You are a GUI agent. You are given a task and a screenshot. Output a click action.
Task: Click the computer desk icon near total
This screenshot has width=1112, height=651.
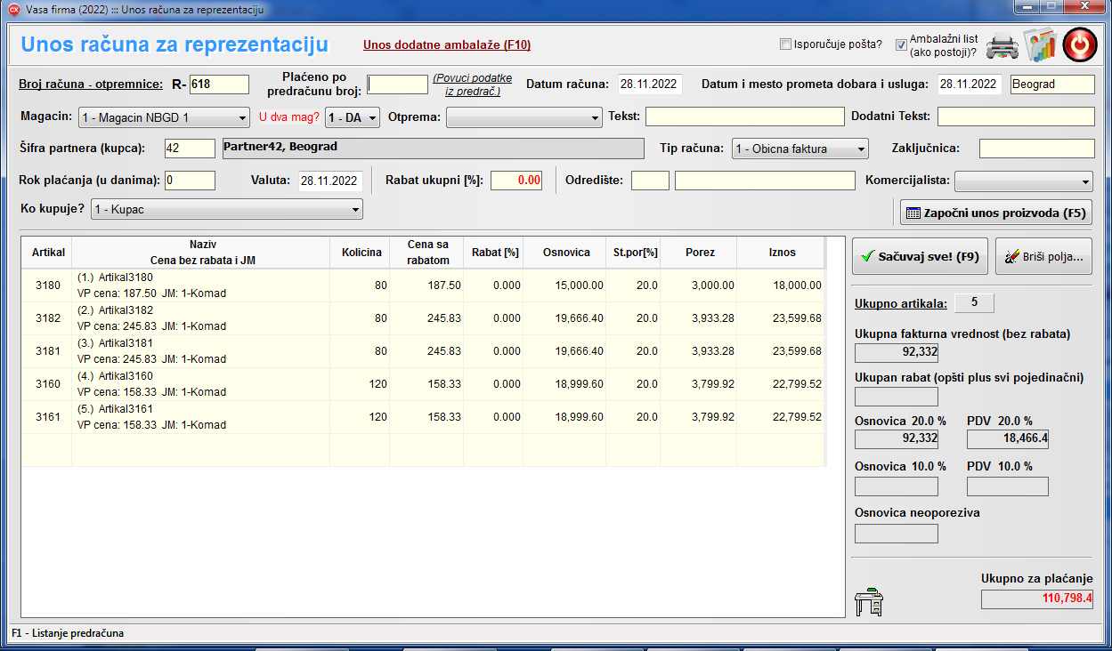[x=869, y=602]
